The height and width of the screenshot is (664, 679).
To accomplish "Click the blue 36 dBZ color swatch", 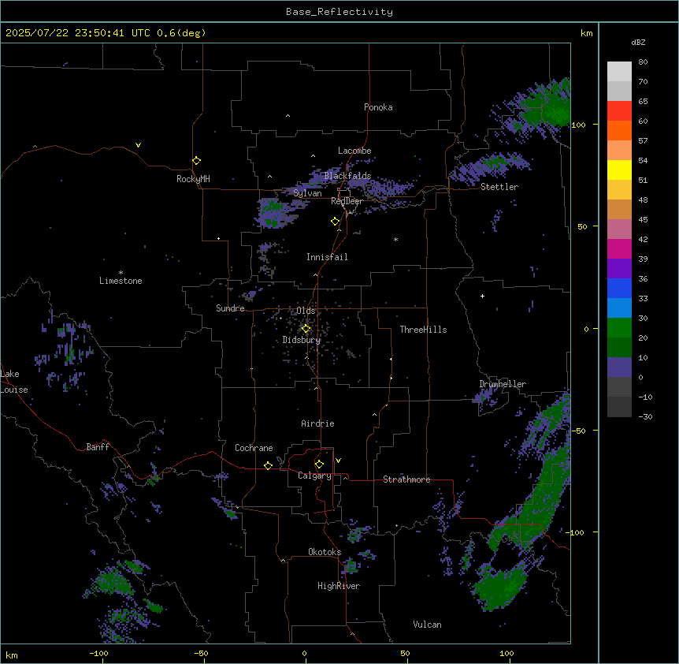I will (x=619, y=288).
